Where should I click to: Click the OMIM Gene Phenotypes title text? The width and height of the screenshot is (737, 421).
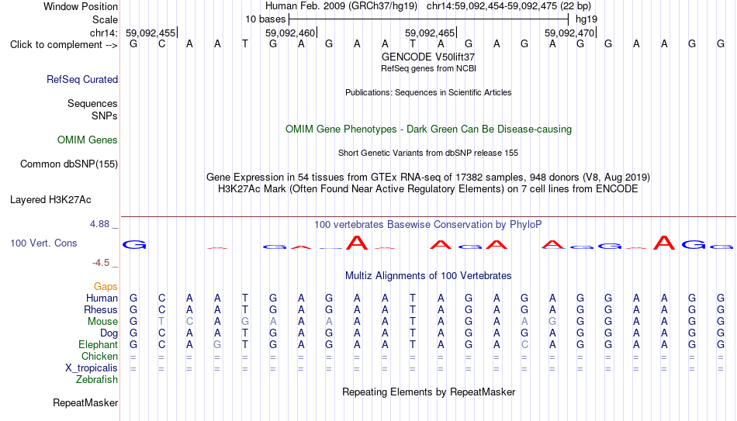click(x=428, y=129)
